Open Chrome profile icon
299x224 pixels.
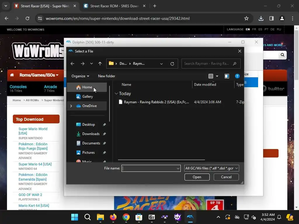pos(282,18)
